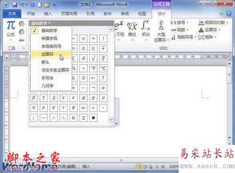This screenshot has width=235, height=173.
Task: Insert the alpha symbol
Action: 103,88
